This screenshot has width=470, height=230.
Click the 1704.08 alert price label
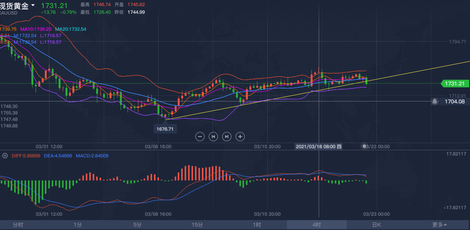(x=455, y=101)
